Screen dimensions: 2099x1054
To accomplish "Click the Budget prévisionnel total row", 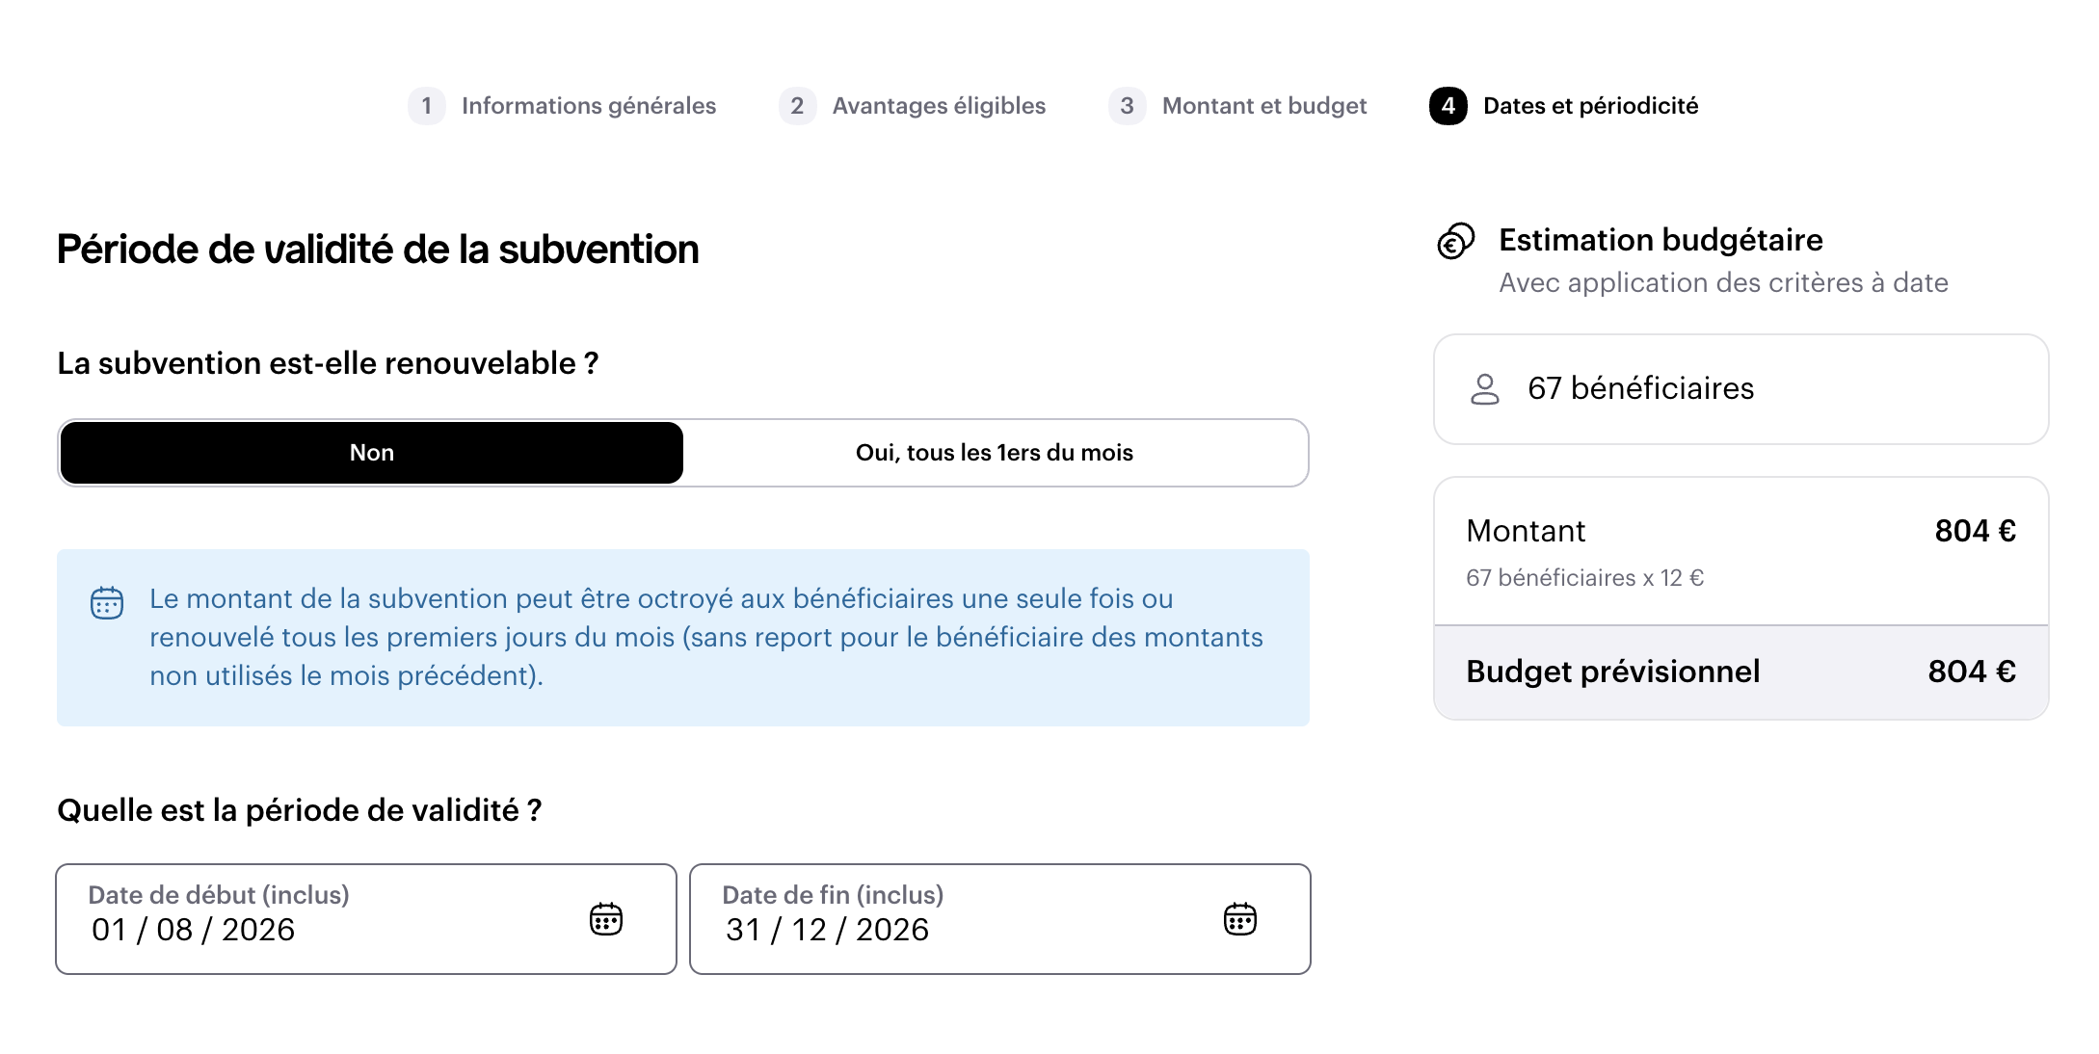I will pyautogui.click(x=1741, y=672).
